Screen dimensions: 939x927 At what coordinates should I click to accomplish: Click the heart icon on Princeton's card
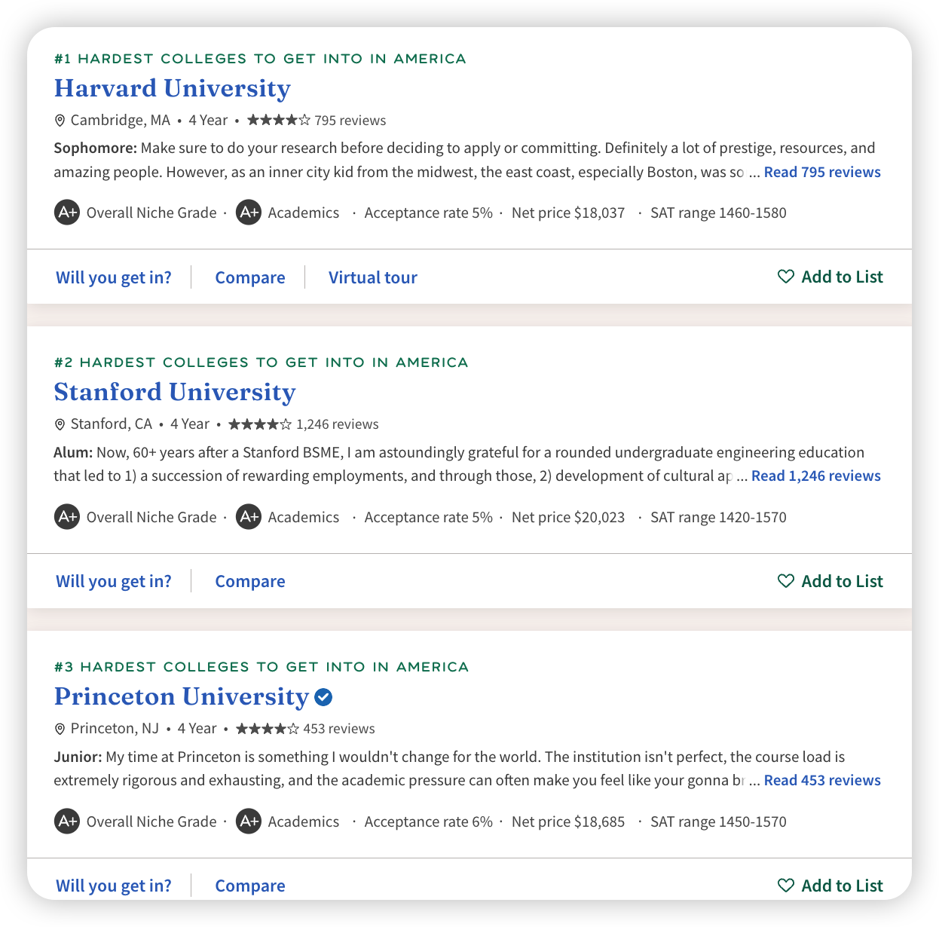tap(785, 886)
